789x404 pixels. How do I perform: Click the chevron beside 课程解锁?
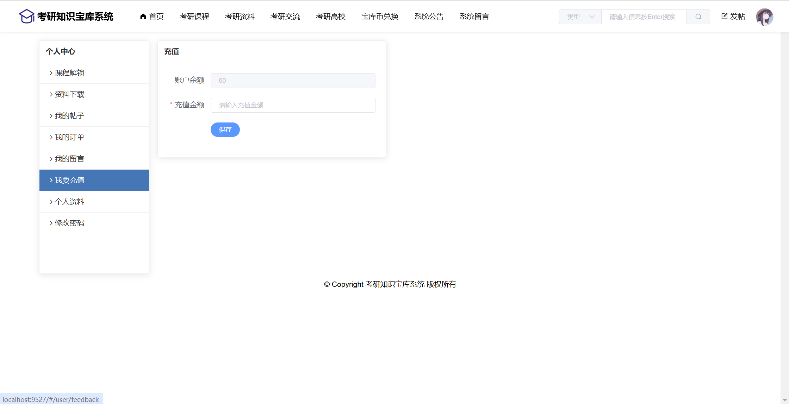(51, 73)
